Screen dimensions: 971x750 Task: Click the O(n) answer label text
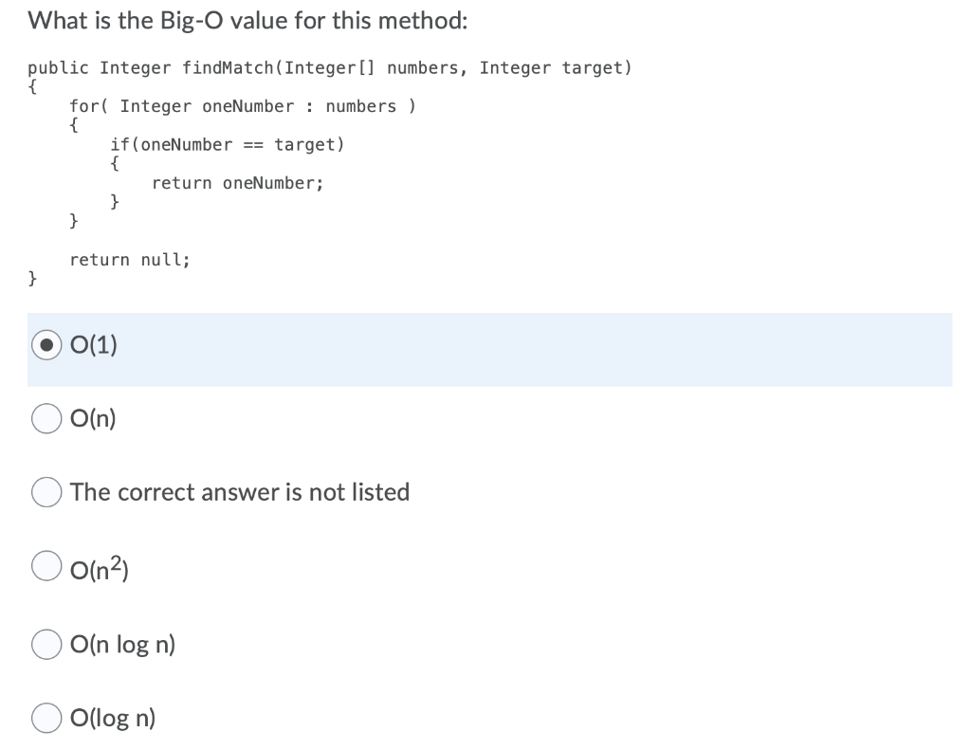(x=92, y=418)
